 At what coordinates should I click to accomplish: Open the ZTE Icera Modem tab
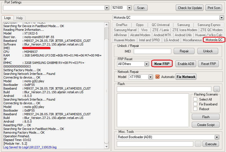[185, 30]
